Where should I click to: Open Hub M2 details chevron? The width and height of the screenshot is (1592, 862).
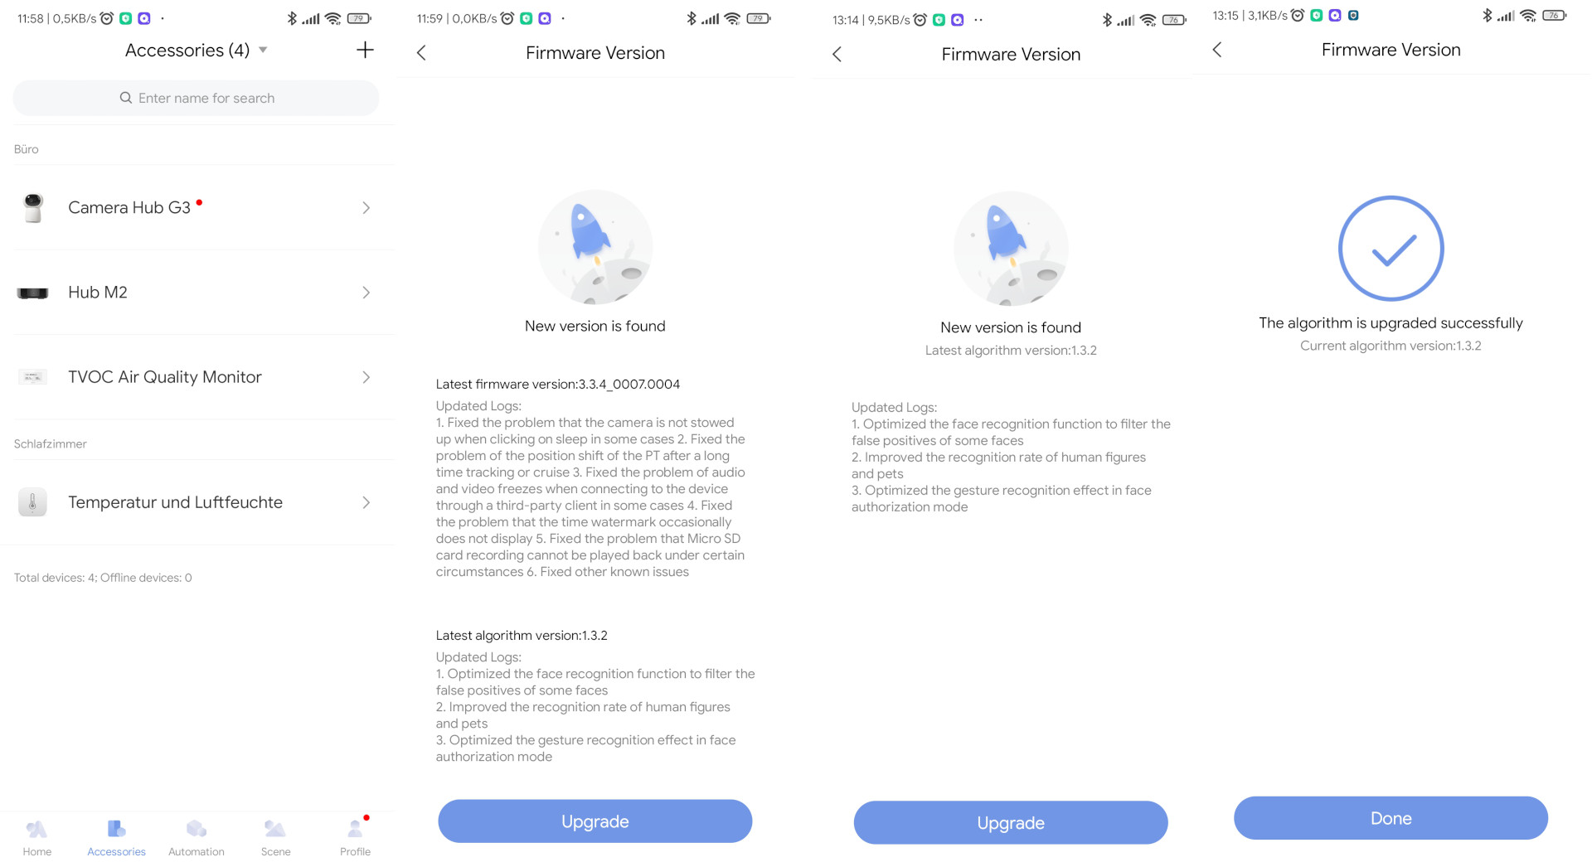(366, 293)
